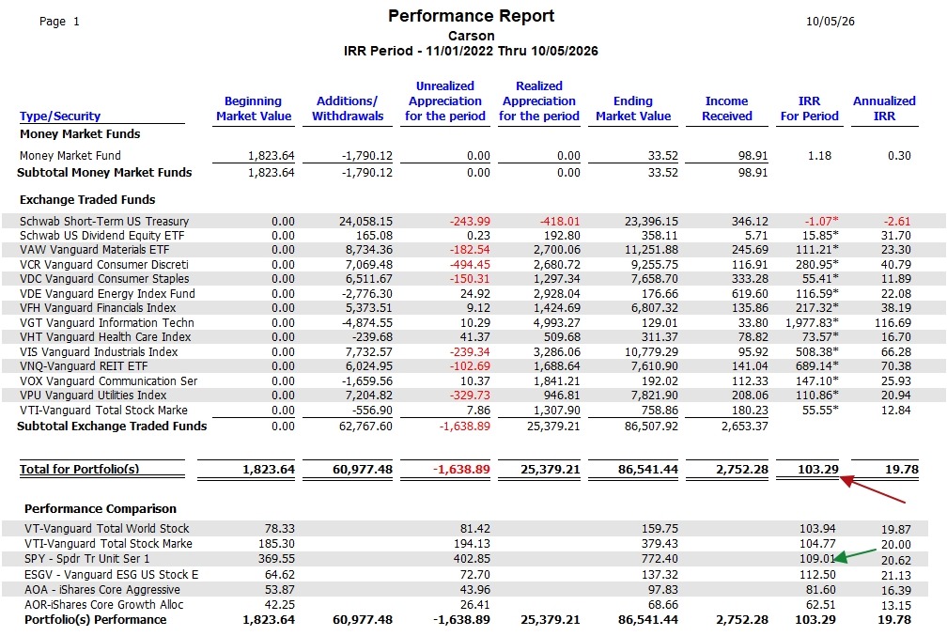Select the Performance Comparison heading

(x=101, y=508)
